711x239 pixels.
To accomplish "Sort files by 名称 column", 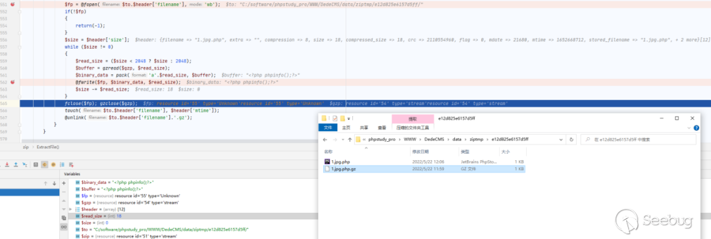I will click(x=329, y=152).
